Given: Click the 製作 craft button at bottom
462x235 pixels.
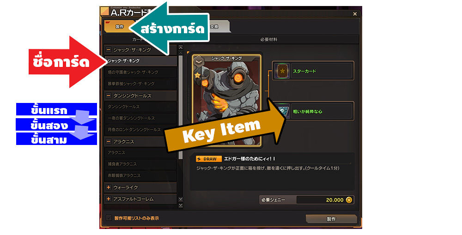Looking at the screenshot, I should coord(331,219).
